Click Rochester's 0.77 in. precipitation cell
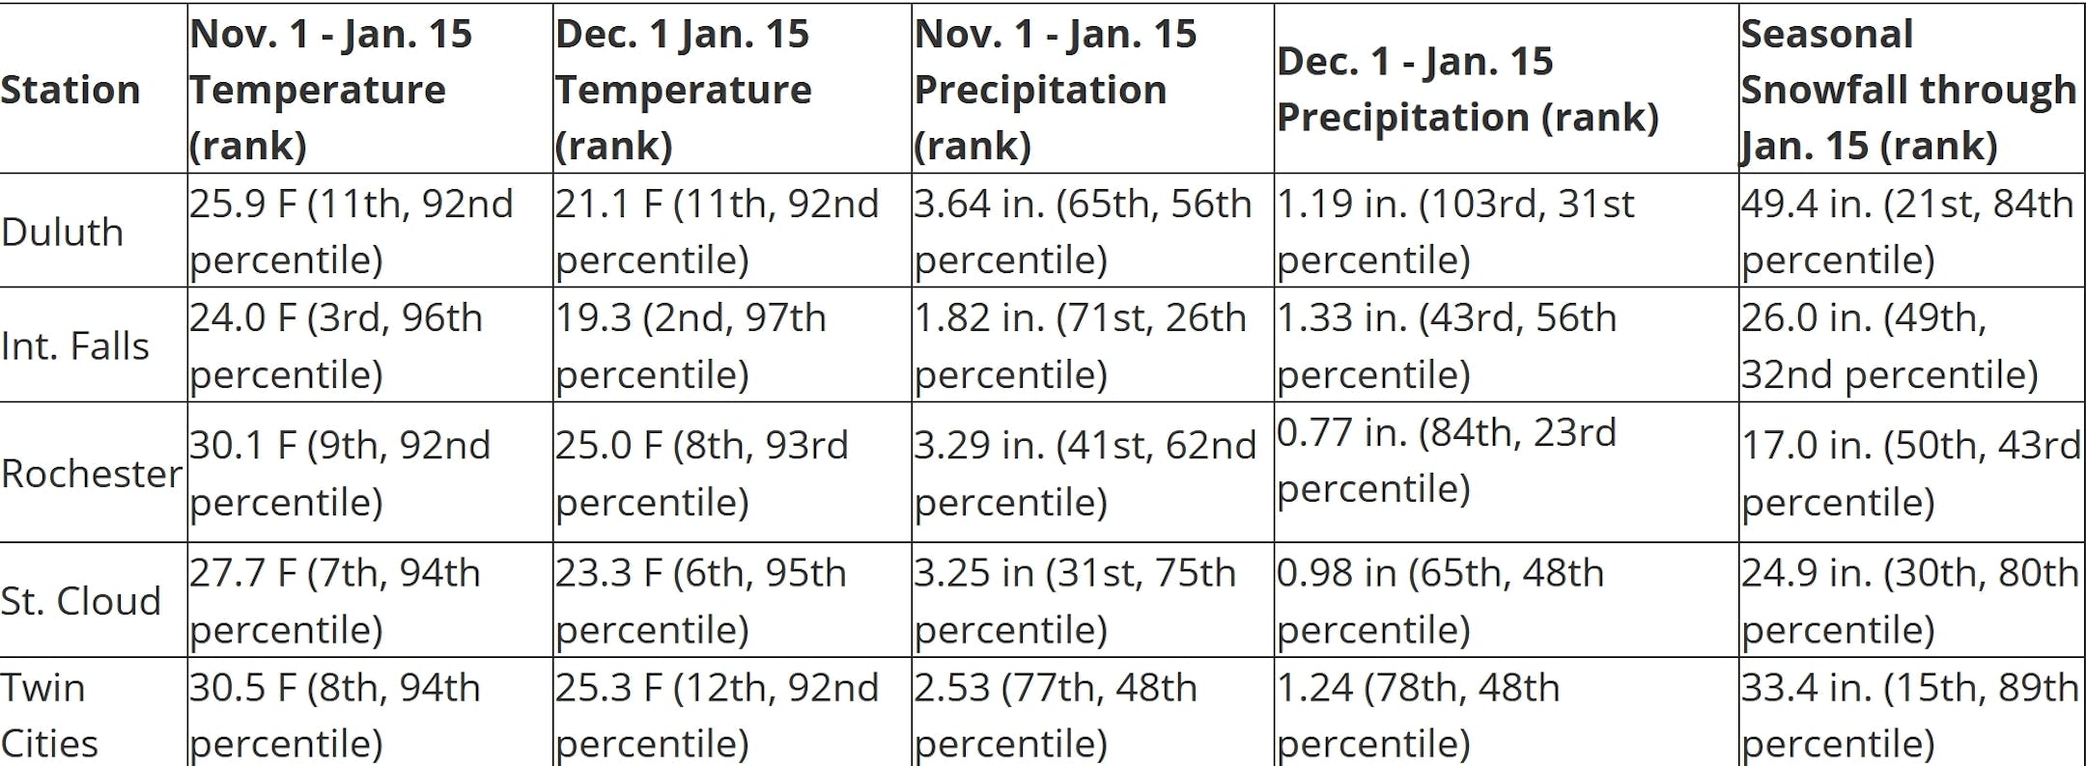This screenshot has height=766, width=2086. tap(1445, 460)
